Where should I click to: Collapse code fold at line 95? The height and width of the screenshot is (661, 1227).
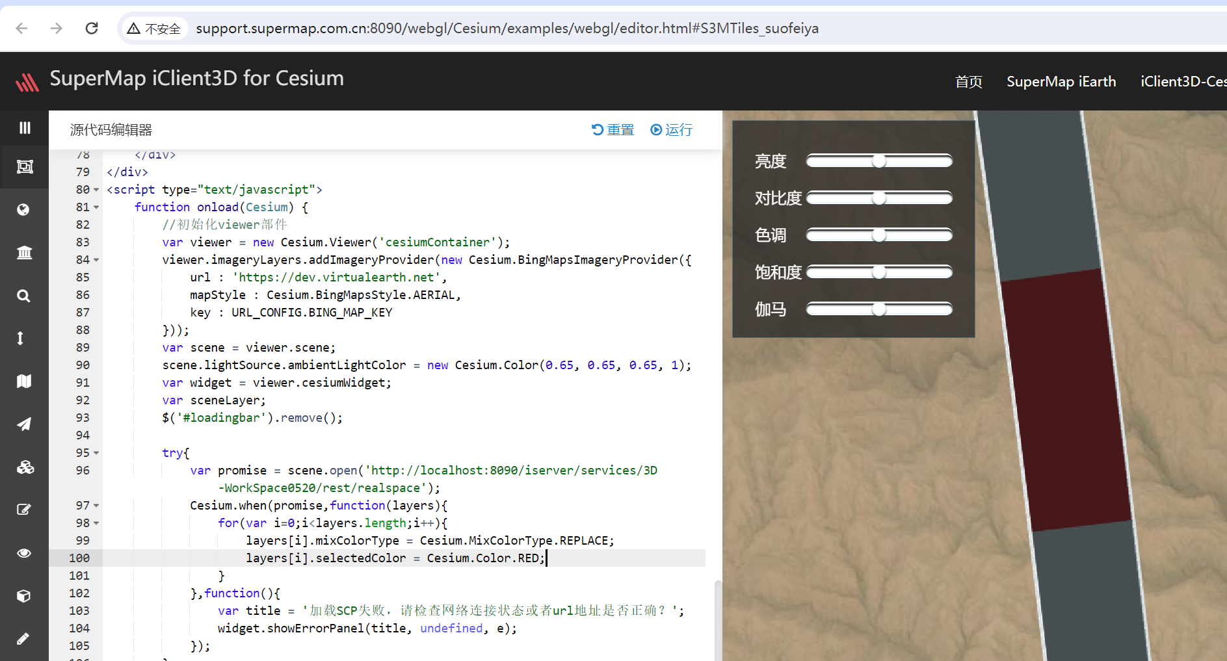[x=96, y=453]
